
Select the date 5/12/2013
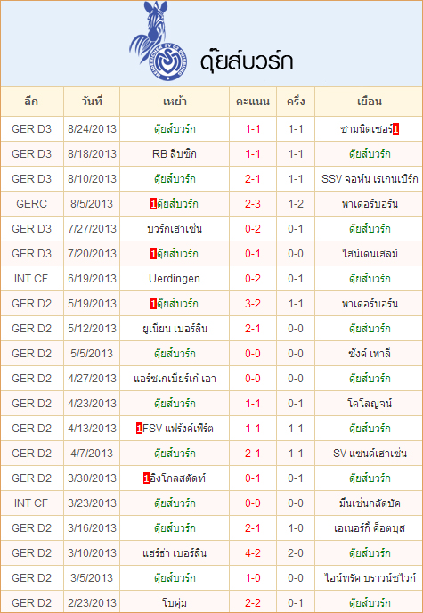pyautogui.click(x=93, y=329)
